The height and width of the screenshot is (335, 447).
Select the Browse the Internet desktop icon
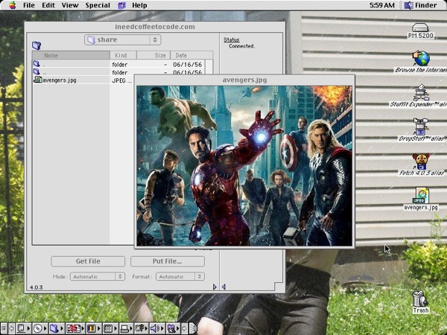[x=421, y=62]
